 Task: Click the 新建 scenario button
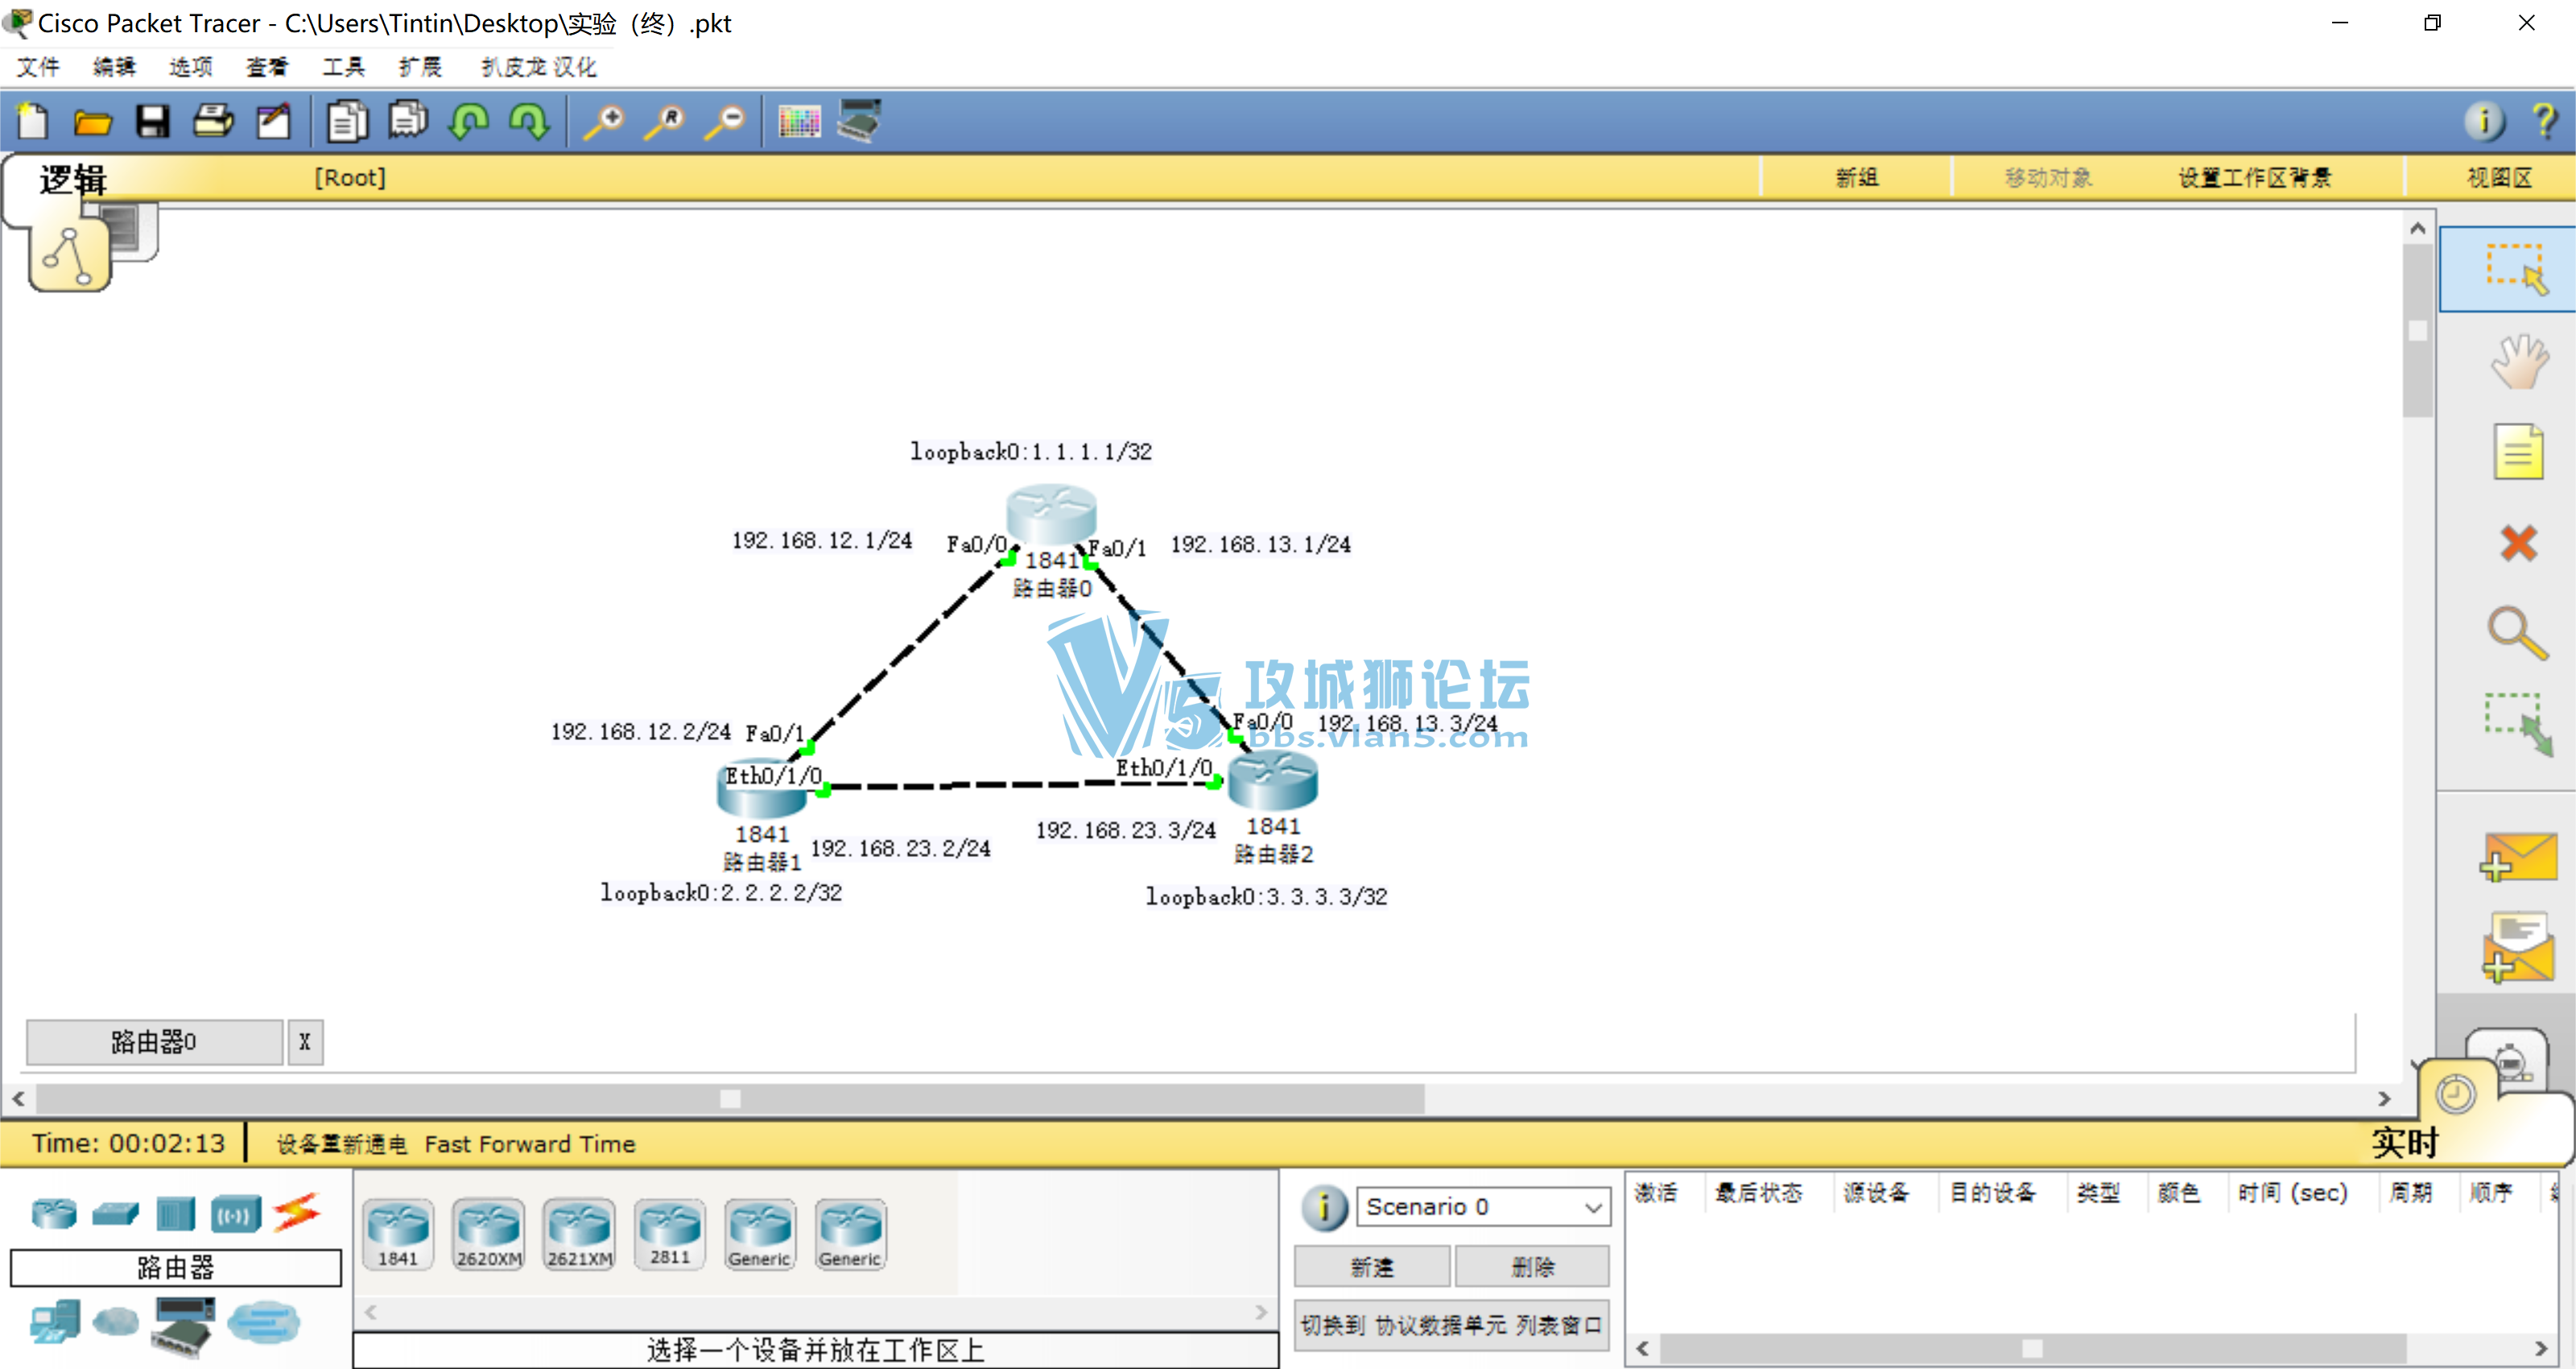point(1372,1267)
